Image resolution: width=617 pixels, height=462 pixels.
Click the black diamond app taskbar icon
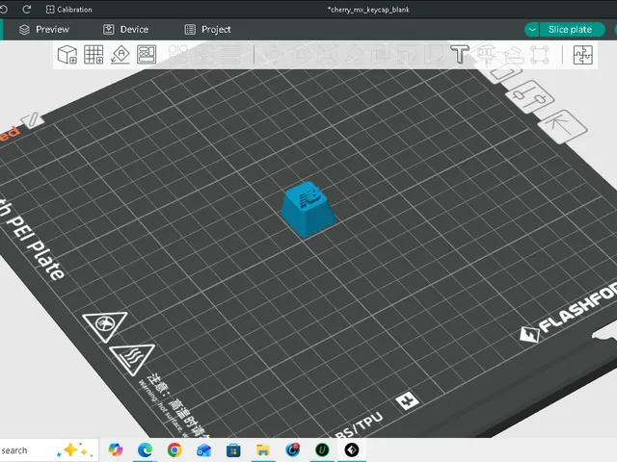(352, 449)
